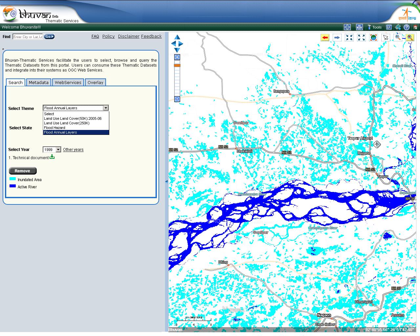This screenshot has width=420, height=336.
Task: Switch to the Metadata tab
Action: 38,82
